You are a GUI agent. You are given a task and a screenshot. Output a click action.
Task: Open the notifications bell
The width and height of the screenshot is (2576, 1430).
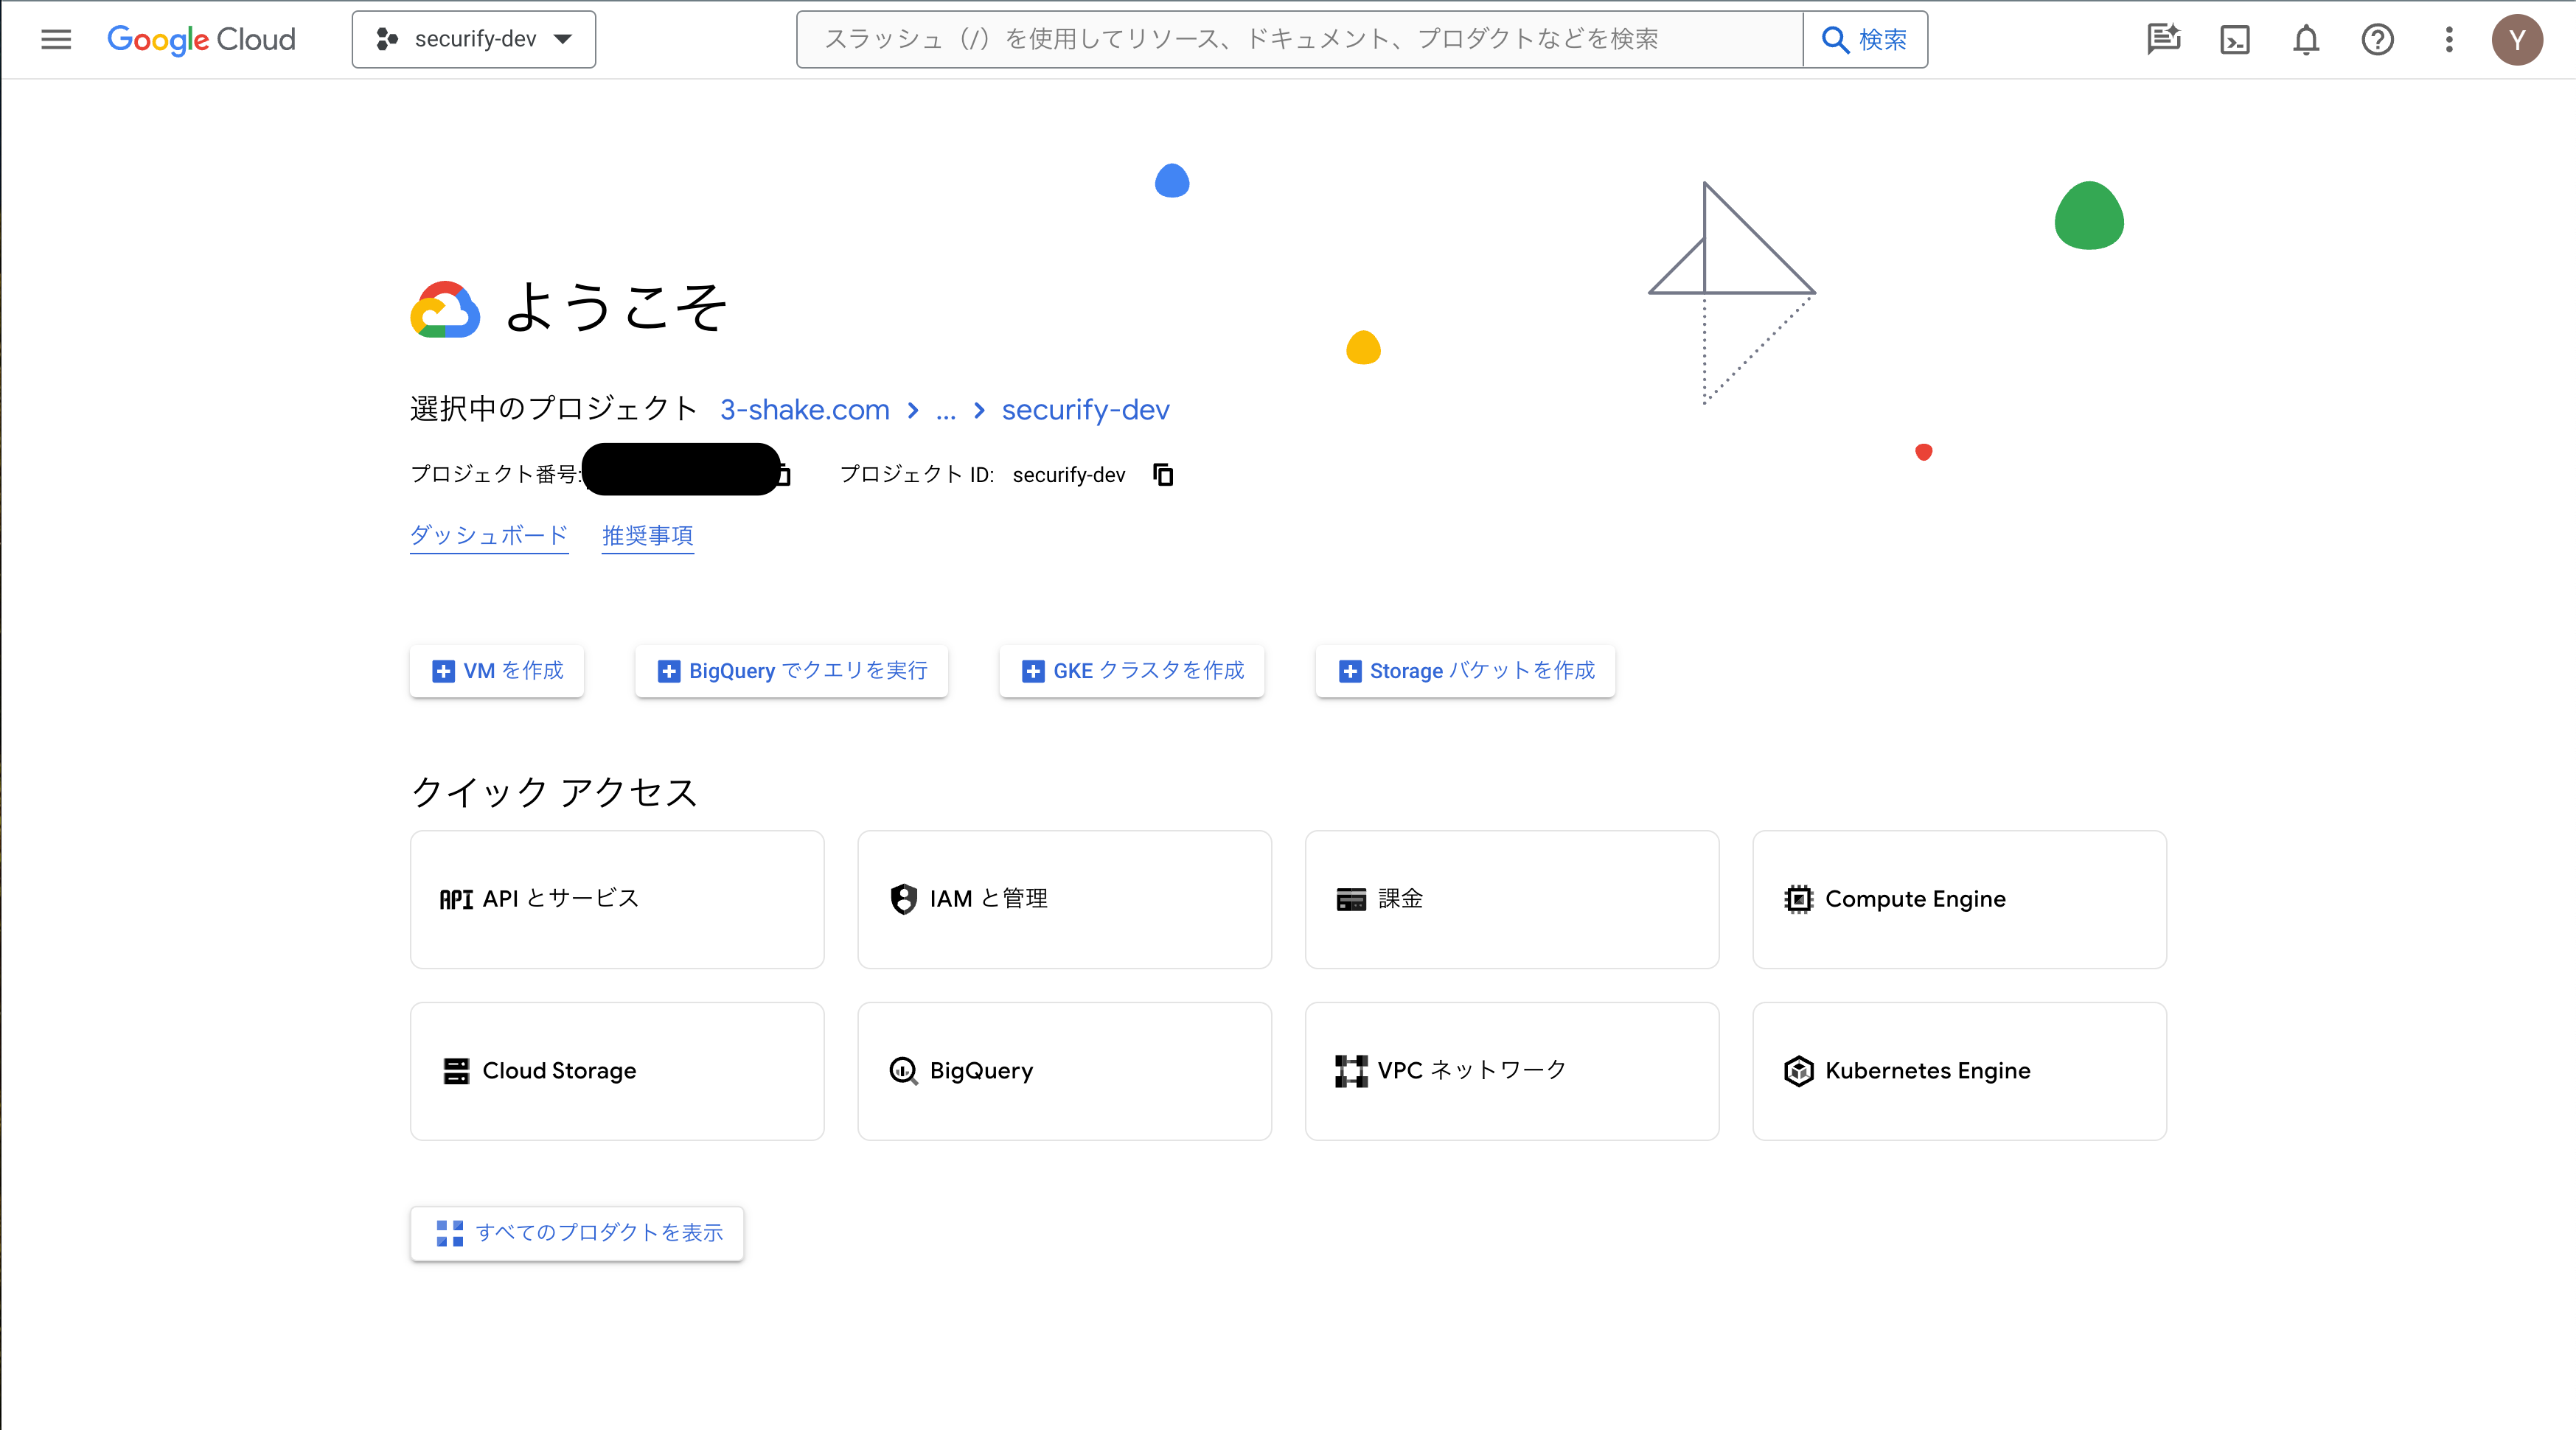[x=2306, y=39]
